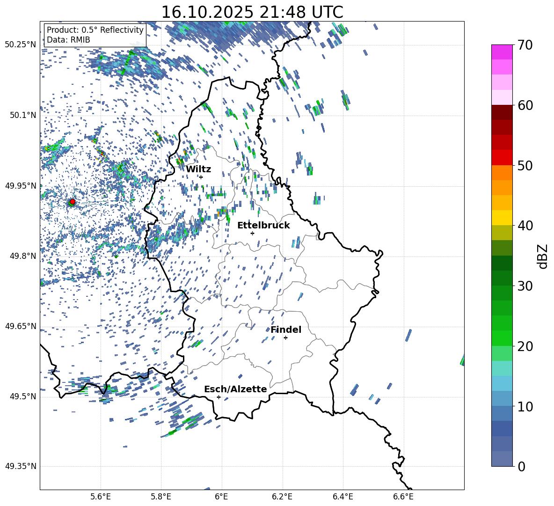Viewport: 554px width, 506px height.
Task: Click the Ettelbruck station cross marker
Action: coord(252,233)
